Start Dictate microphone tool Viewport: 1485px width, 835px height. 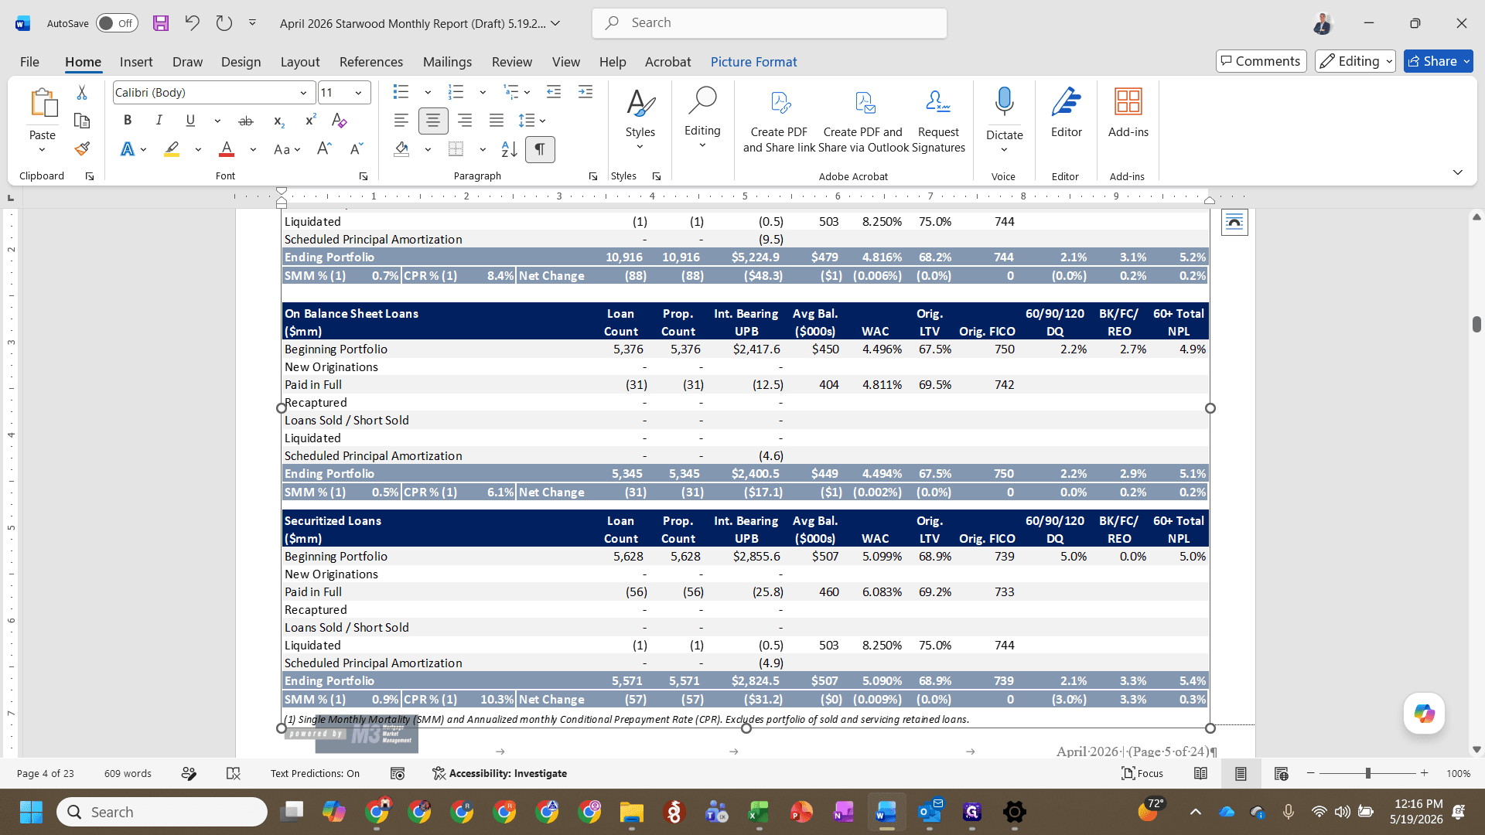pos(1004,113)
